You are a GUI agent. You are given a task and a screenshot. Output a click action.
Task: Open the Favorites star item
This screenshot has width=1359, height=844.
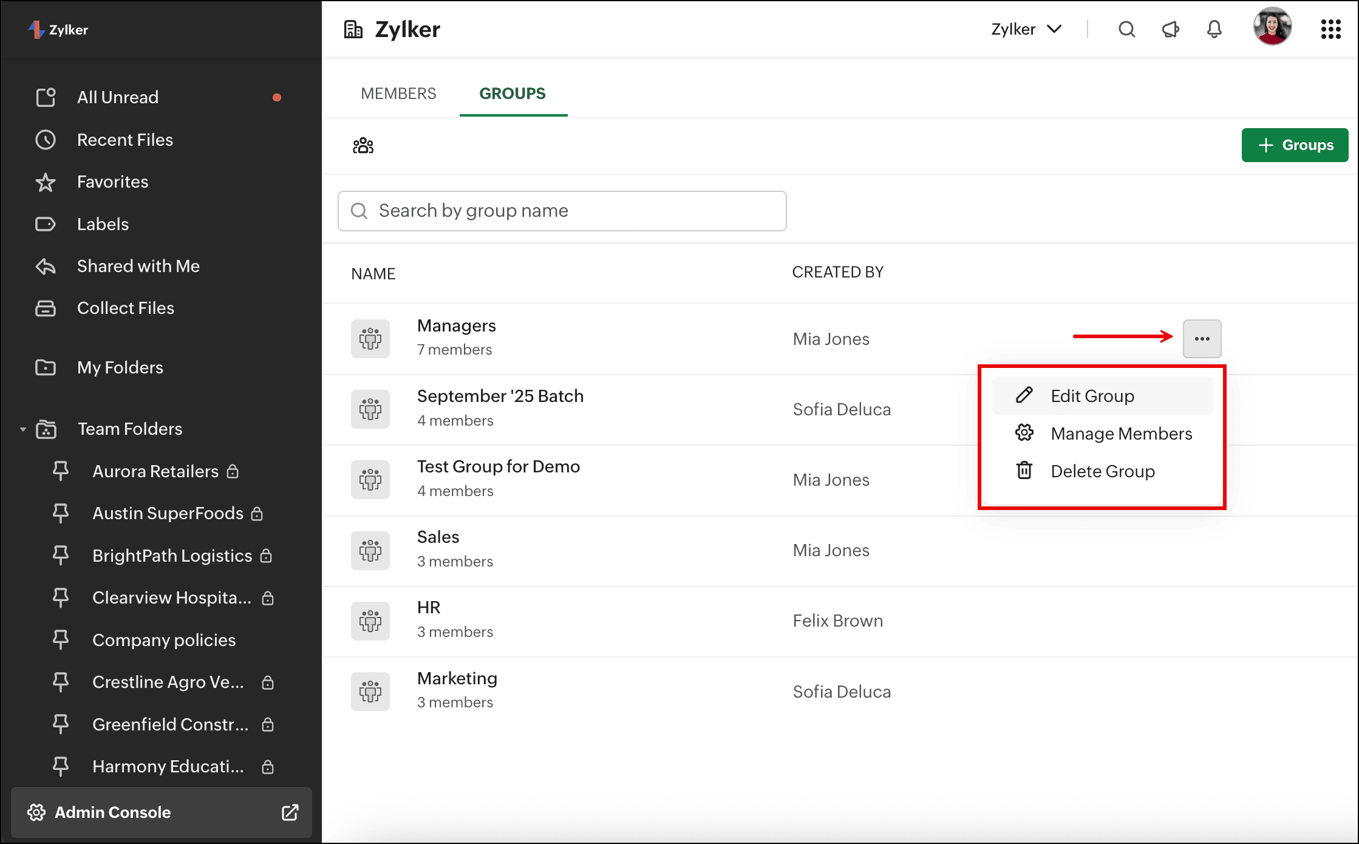click(x=112, y=182)
